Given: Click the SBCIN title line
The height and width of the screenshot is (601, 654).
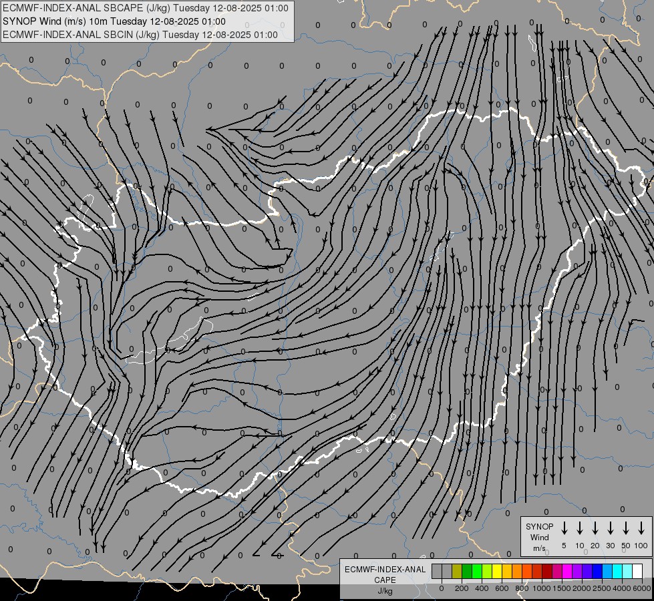Looking at the screenshot, I should click(x=140, y=35).
